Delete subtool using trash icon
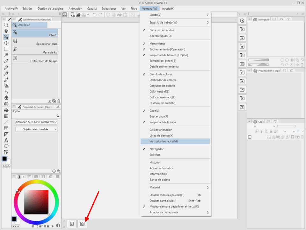This screenshot has height=230, width=306. point(59,101)
